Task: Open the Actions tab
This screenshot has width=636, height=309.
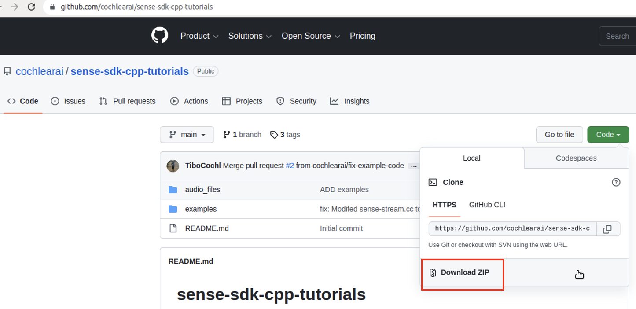Action: [189, 101]
